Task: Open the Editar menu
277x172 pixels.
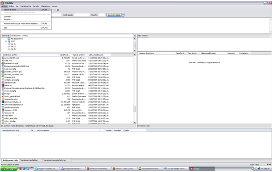Action: tap(12, 6)
